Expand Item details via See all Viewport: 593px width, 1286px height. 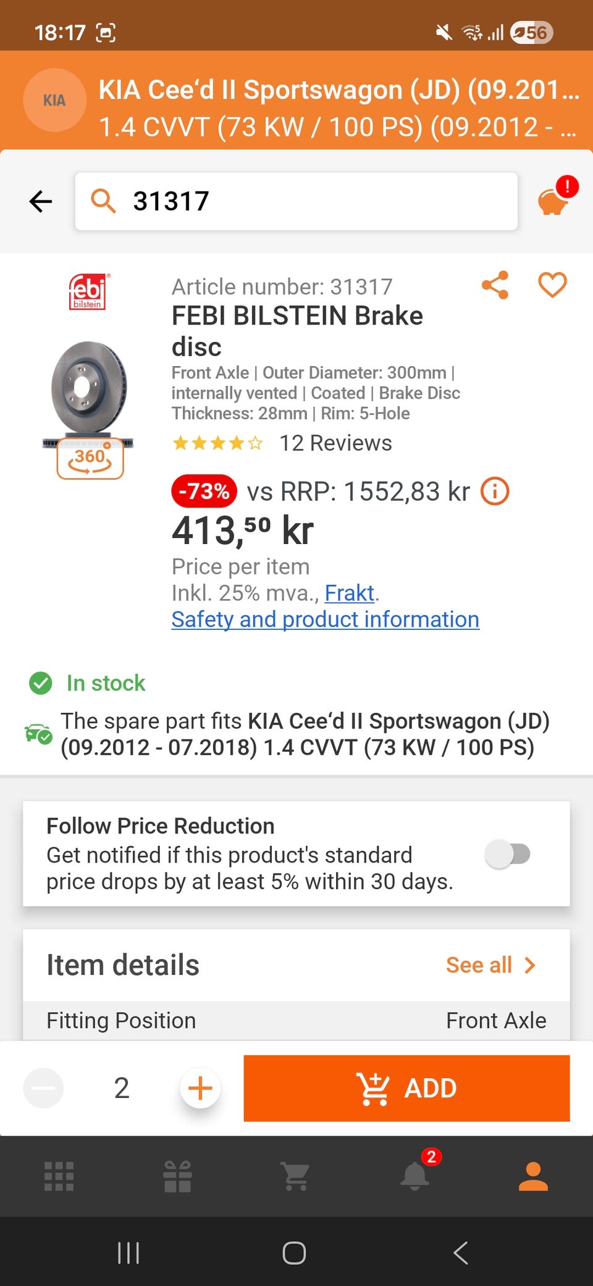(490, 965)
